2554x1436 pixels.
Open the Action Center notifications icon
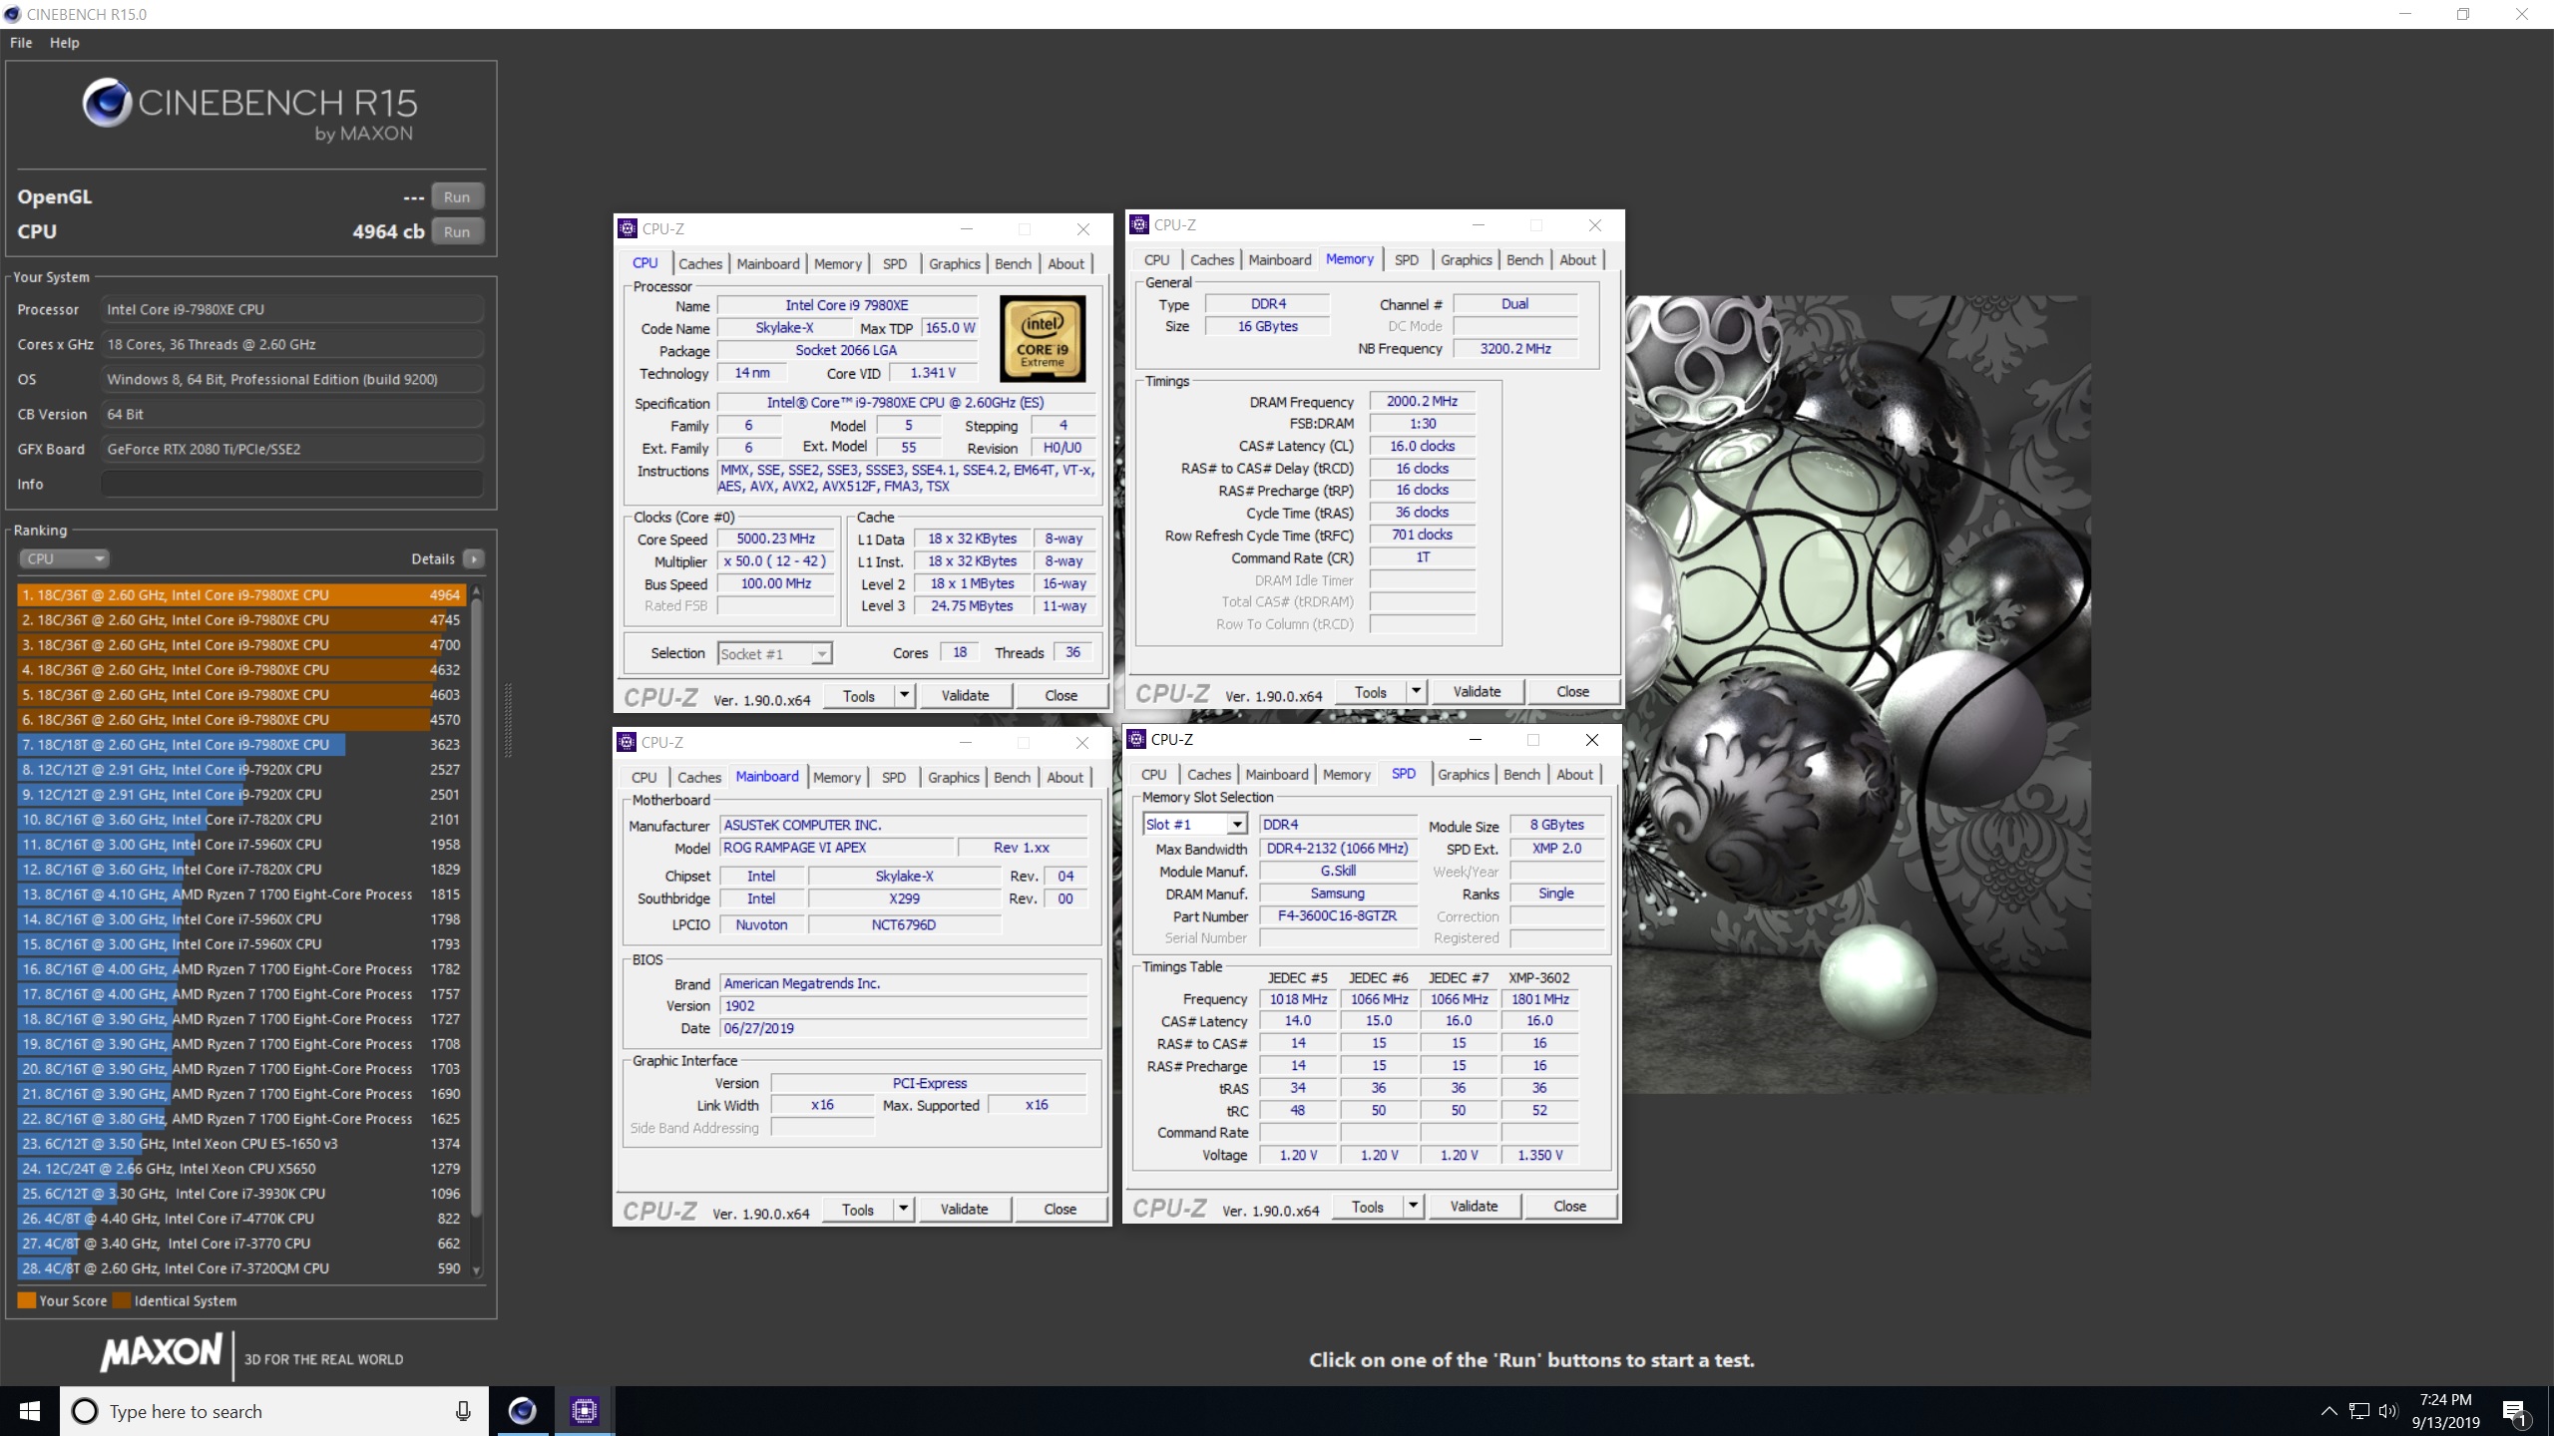2514,1412
